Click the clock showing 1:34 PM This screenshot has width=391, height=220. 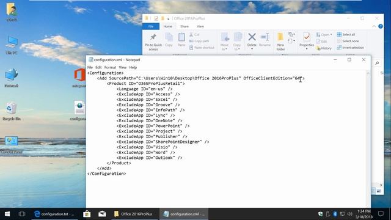364,214
